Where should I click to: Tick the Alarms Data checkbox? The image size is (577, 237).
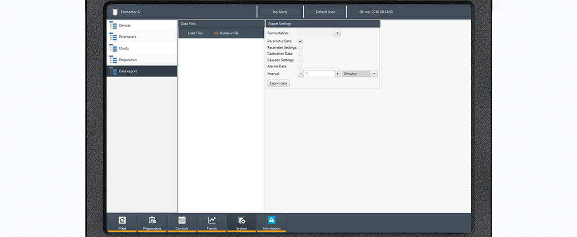point(300,66)
